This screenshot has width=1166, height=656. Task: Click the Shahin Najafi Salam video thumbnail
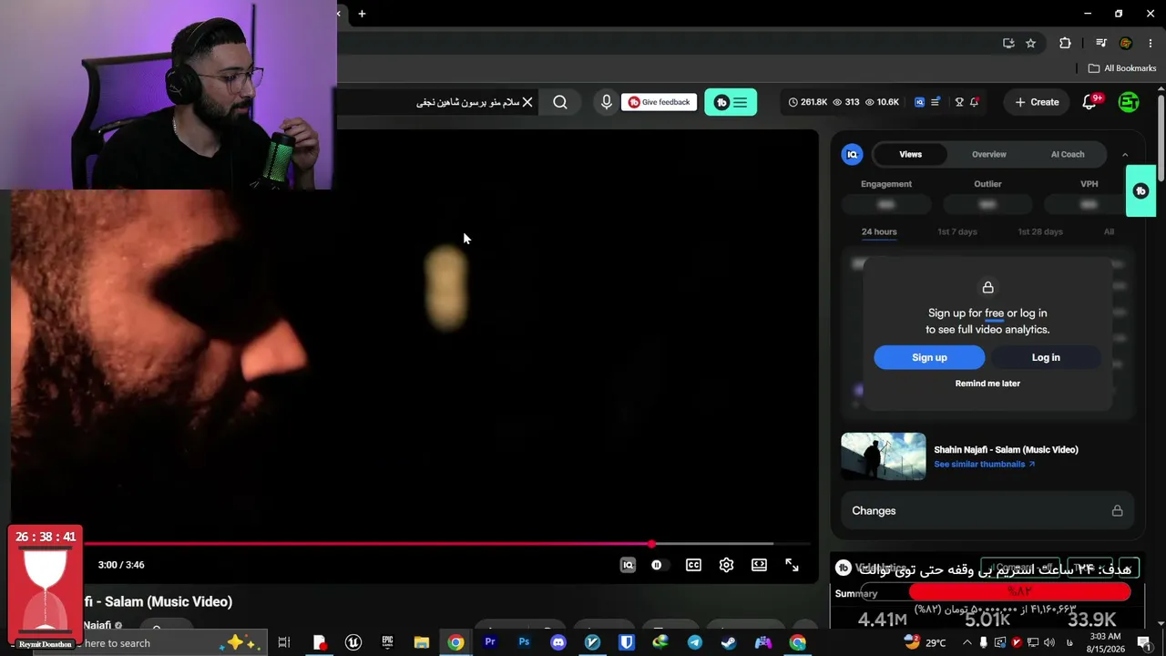883,456
